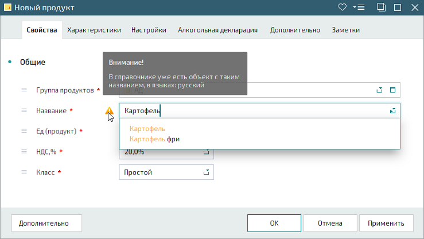Click the drag handle beside Группа продуктов
424x239 pixels.
tap(24, 90)
